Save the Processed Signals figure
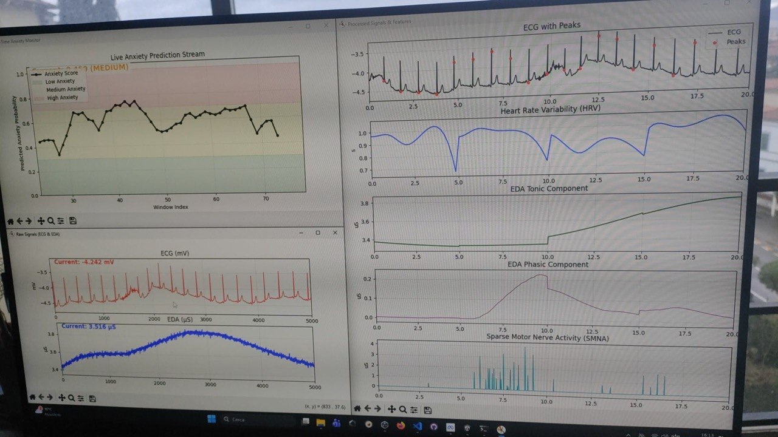 427,410
